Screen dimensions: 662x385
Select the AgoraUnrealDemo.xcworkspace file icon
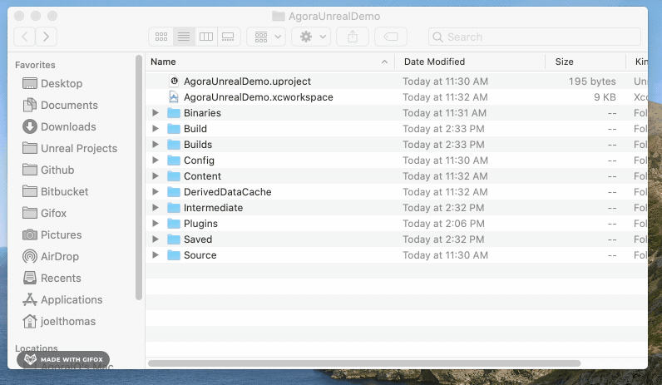(x=174, y=97)
